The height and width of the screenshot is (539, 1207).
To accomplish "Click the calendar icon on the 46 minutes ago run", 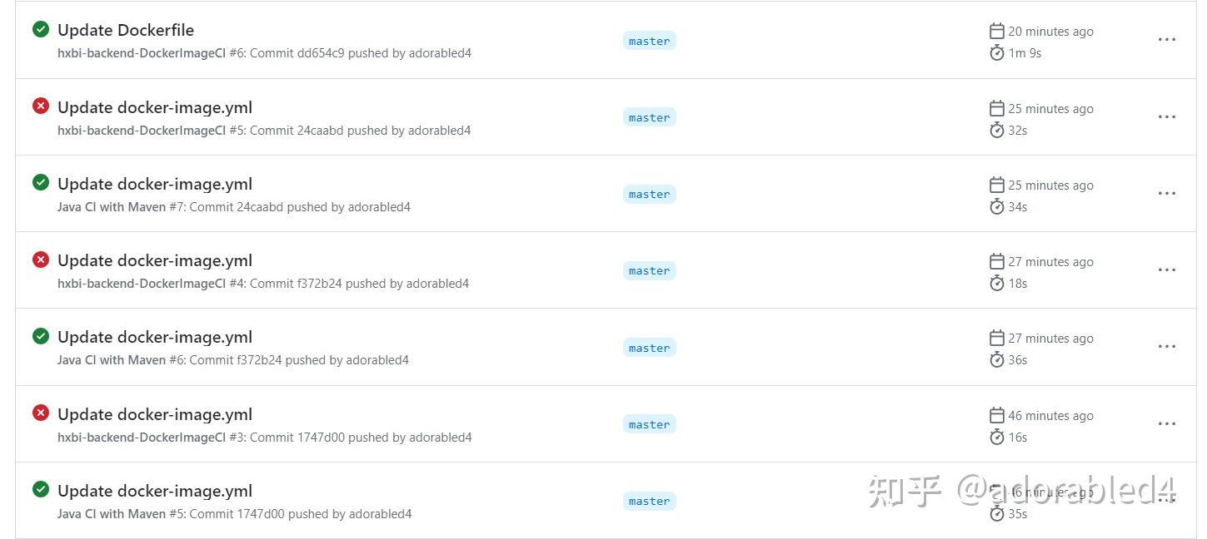I will click(997, 414).
